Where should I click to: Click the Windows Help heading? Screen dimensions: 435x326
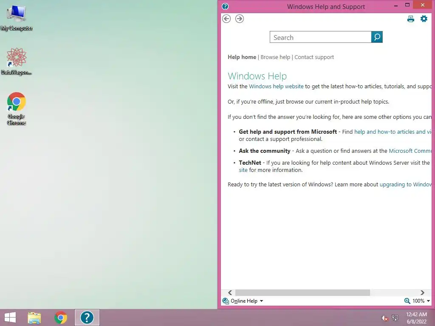pyautogui.click(x=257, y=76)
